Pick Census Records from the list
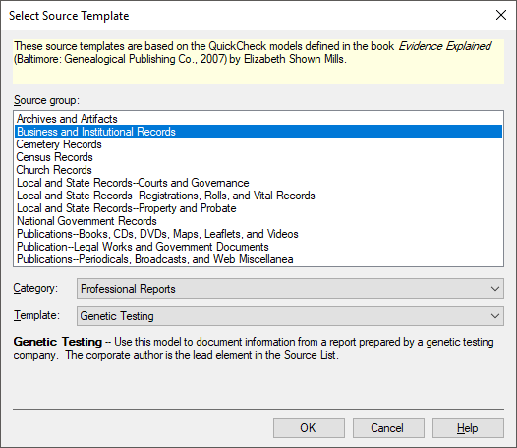The width and height of the screenshot is (517, 448). (258, 157)
